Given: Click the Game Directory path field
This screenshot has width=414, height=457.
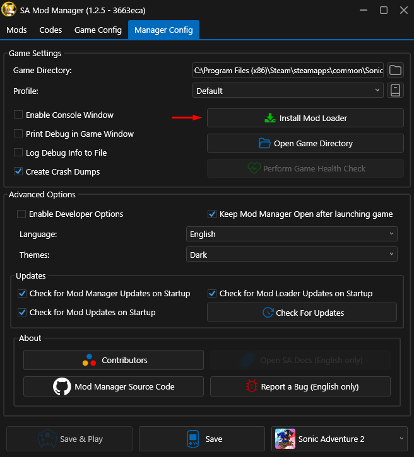Looking at the screenshot, I should coord(288,71).
